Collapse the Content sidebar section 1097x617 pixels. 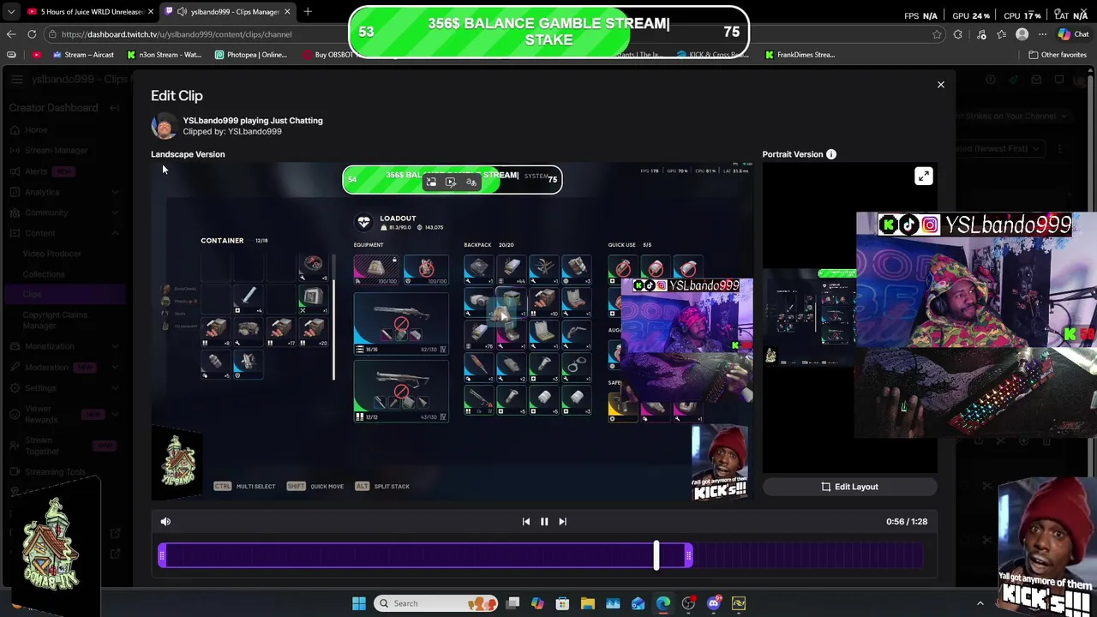point(115,233)
